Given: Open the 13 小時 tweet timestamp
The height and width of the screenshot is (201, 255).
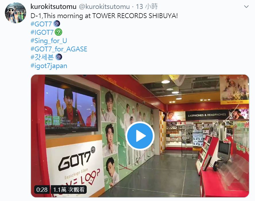Looking at the screenshot, I should coord(147,7).
